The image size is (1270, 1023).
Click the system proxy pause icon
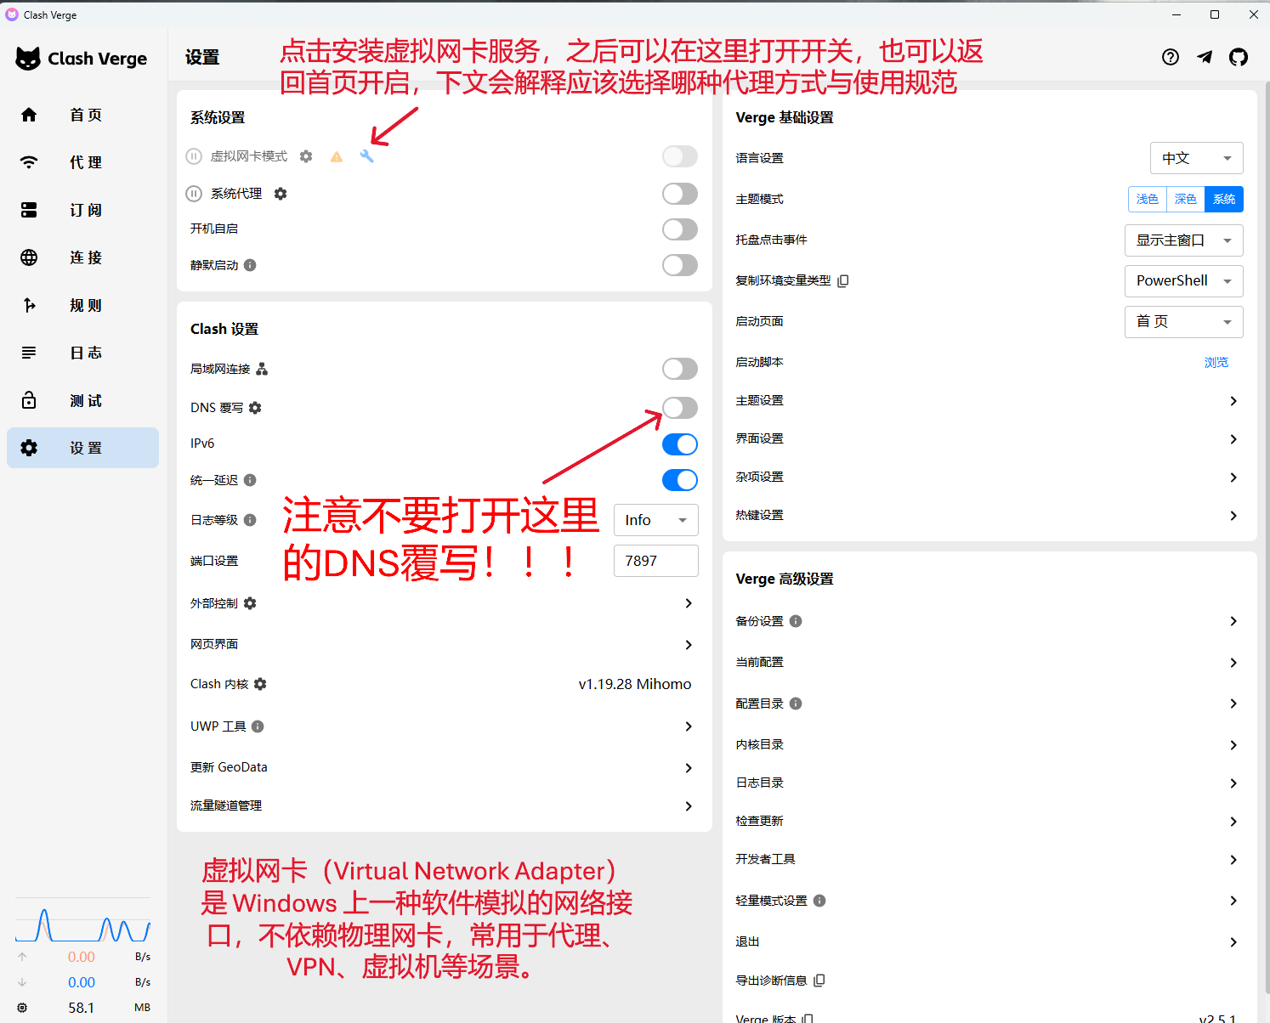(x=194, y=194)
